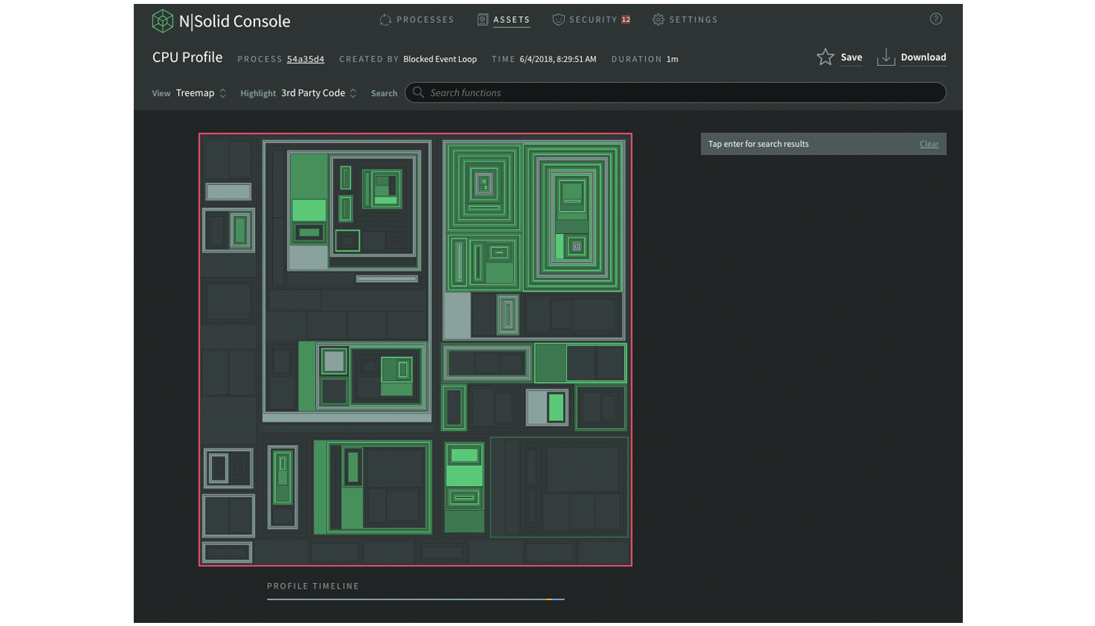The width and height of the screenshot is (1095, 626).
Task: Click the download arrow icon
Action: [885, 57]
